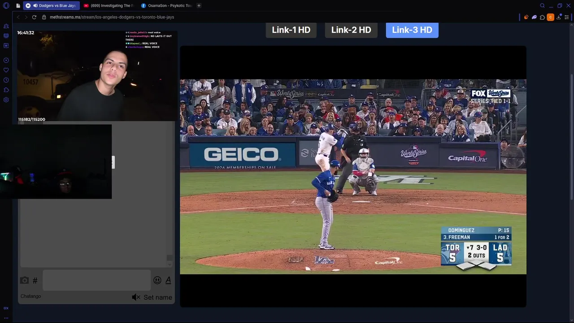
Task: Open the striped GX Control sidebar icon
Action: point(6,35)
